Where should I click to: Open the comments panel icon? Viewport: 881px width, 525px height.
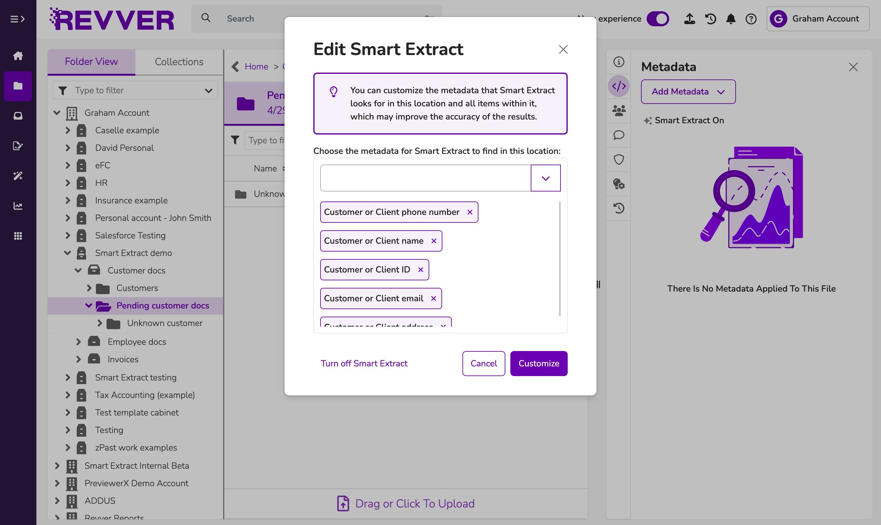point(618,135)
